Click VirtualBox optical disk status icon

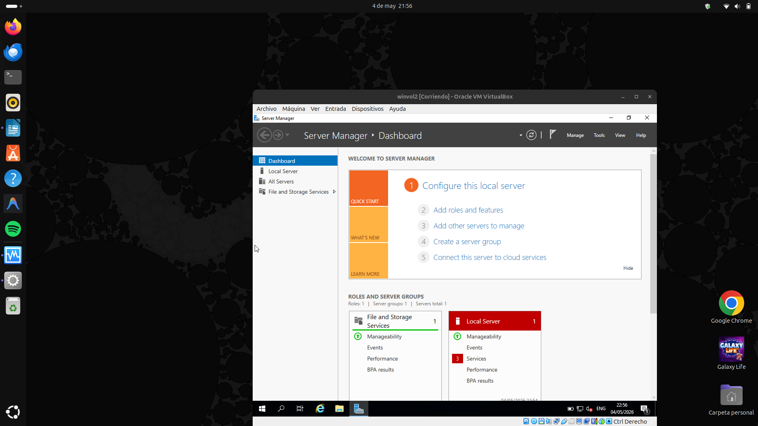click(x=534, y=421)
